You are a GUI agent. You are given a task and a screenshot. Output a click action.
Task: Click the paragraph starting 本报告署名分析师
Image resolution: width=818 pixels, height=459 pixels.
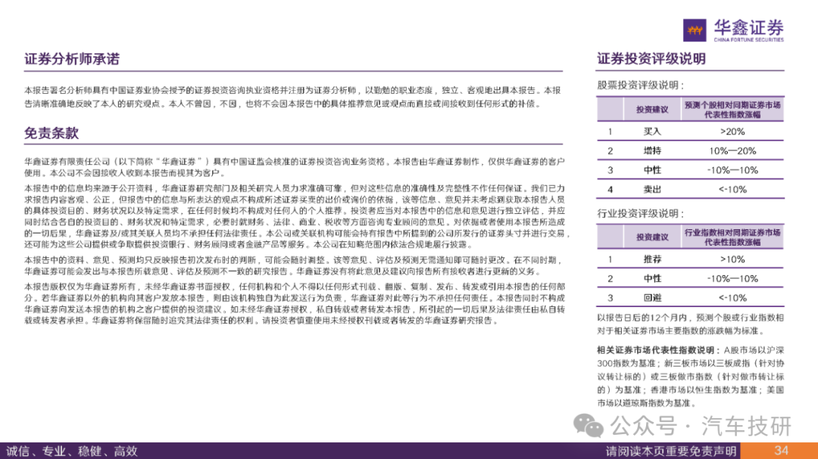click(292, 97)
